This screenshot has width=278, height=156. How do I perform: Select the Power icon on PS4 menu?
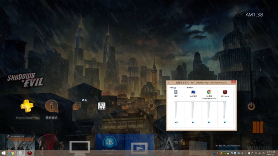251,106
